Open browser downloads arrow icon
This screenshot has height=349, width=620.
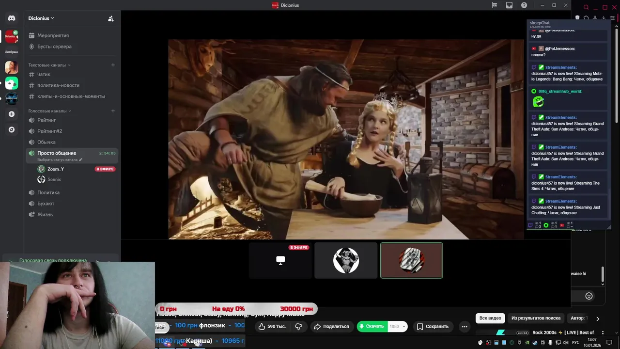(604, 18)
